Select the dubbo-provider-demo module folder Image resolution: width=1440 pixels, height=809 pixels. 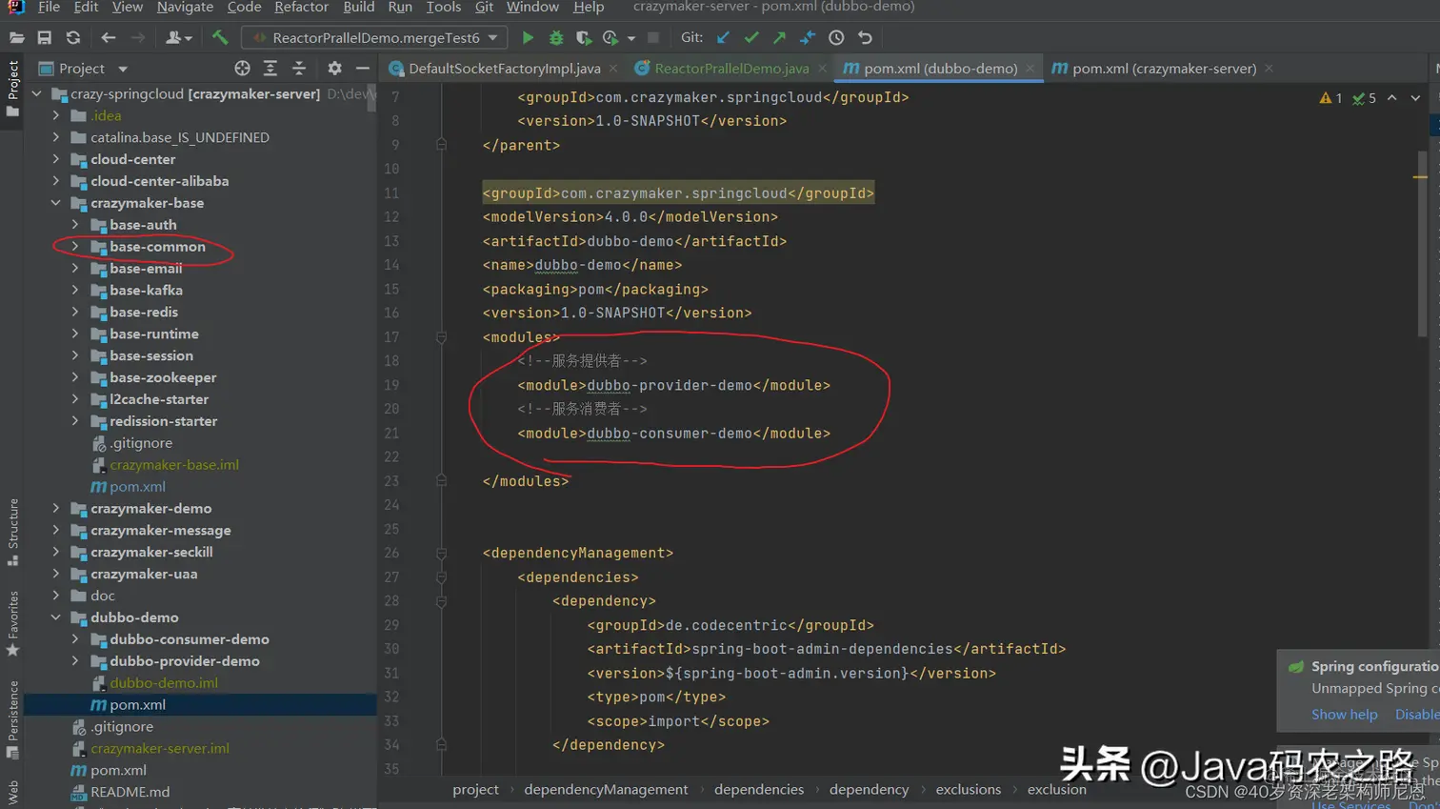point(184,661)
